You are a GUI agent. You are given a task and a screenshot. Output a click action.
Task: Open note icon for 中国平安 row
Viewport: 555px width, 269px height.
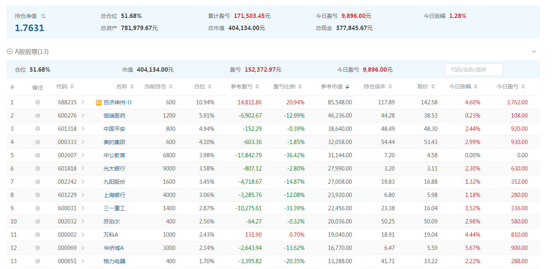point(38,129)
